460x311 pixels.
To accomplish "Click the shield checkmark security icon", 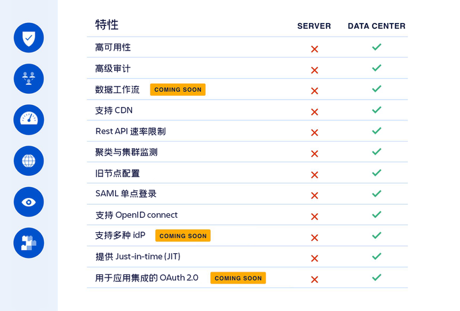I will [29, 38].
